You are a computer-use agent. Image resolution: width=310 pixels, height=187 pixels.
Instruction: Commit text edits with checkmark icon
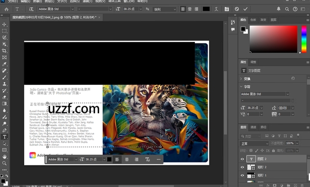pyautogui.click(x=245, y=9)
